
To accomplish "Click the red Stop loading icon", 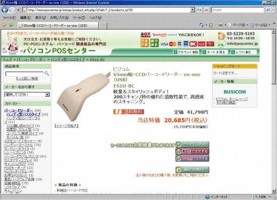I will [206, 10].
